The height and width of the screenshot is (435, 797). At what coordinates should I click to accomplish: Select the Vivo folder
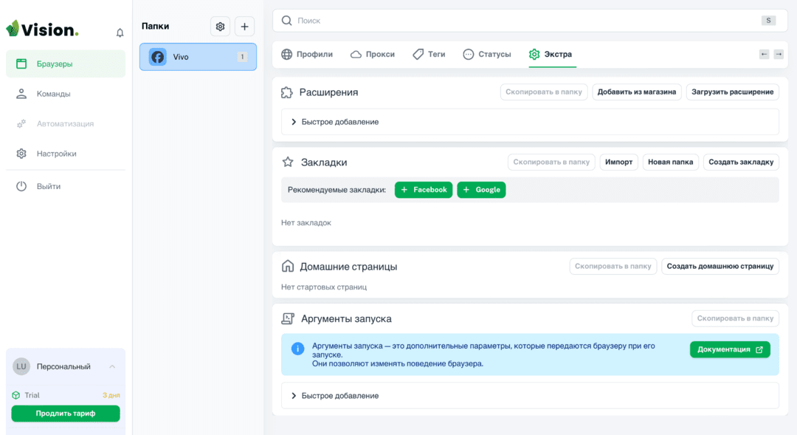click(x=199, y=56)
